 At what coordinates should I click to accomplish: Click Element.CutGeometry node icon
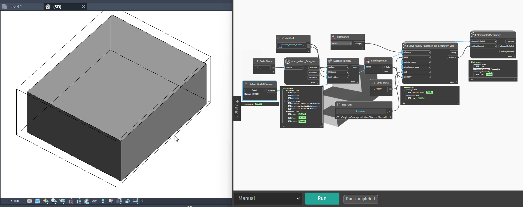click(473, 35)
